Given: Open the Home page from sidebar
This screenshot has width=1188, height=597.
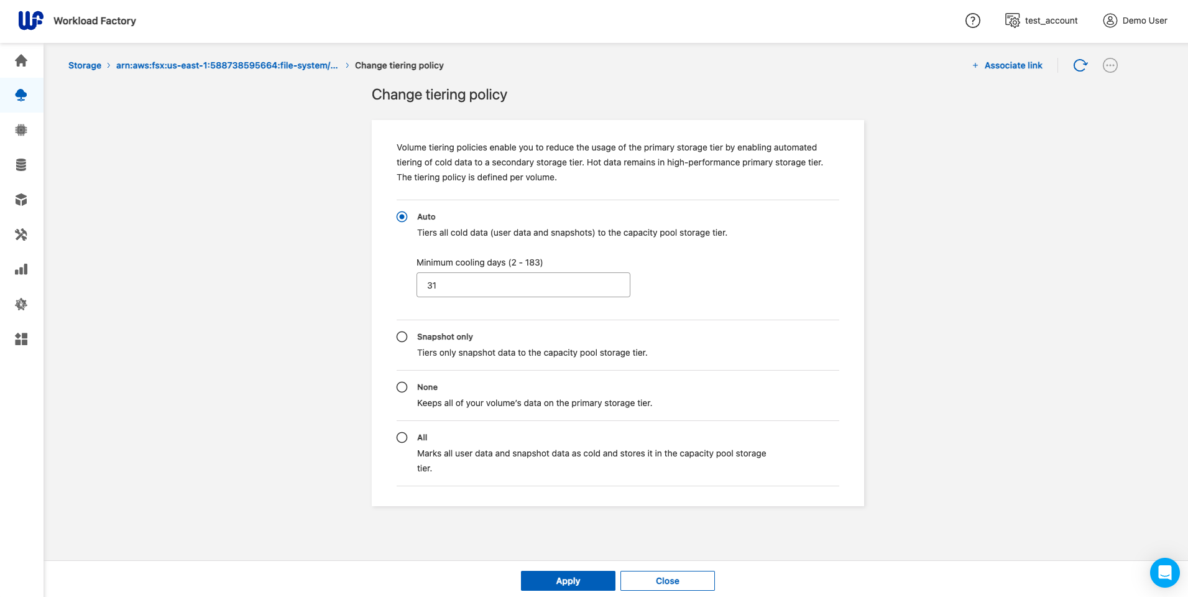Looking at the screenshot, I should [21, 60].
